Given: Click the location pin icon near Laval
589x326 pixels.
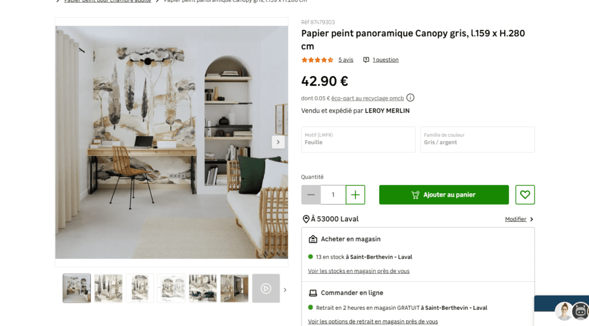Looking at the screenshot, I should (x=306, y=219).
